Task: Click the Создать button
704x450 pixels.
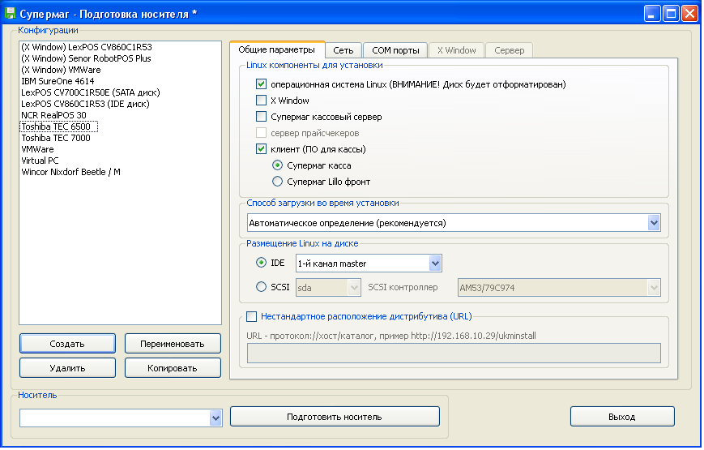Action: [67, 344]
